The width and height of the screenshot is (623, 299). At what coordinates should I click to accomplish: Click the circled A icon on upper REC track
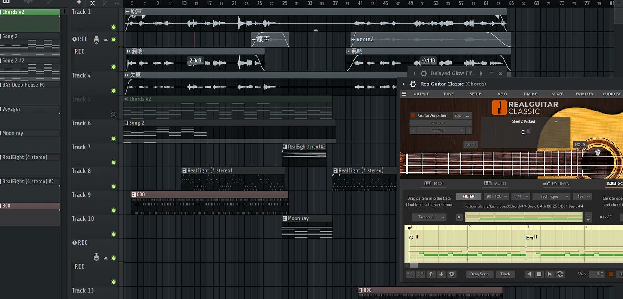74,39
